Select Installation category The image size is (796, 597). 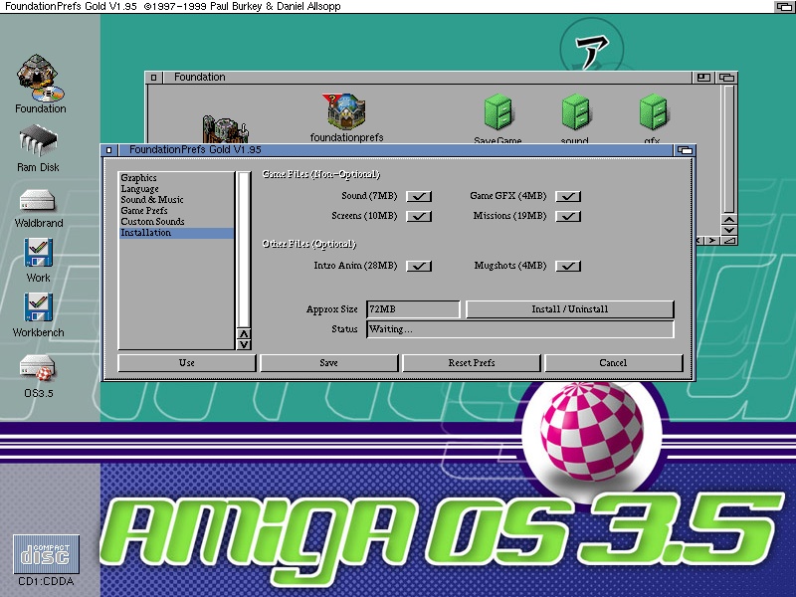tap(177, 233)
